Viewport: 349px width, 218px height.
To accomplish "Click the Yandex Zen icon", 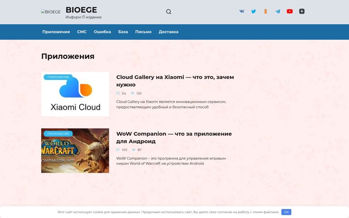I will tap(301, 11).
